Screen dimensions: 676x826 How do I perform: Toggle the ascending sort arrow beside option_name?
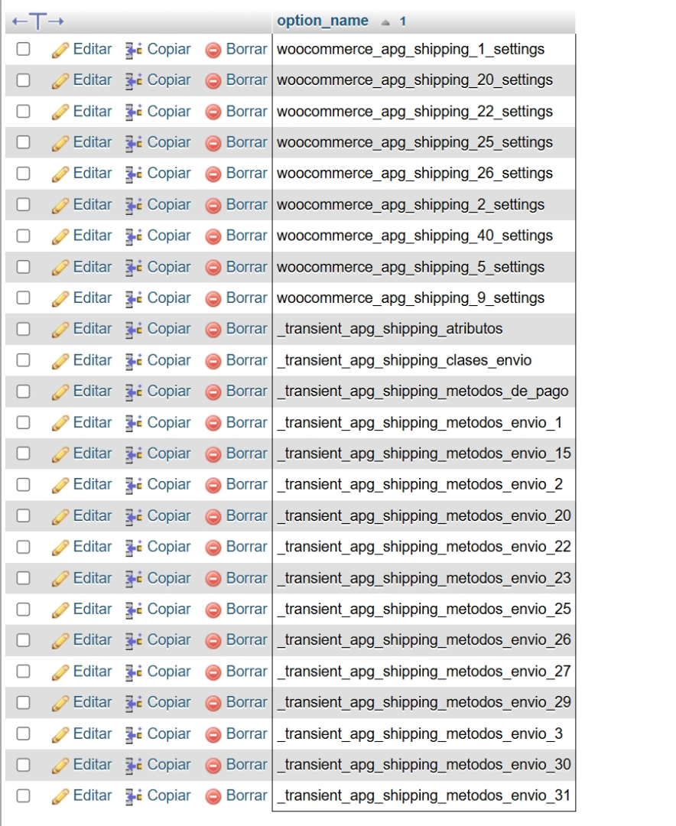point(386,22)
